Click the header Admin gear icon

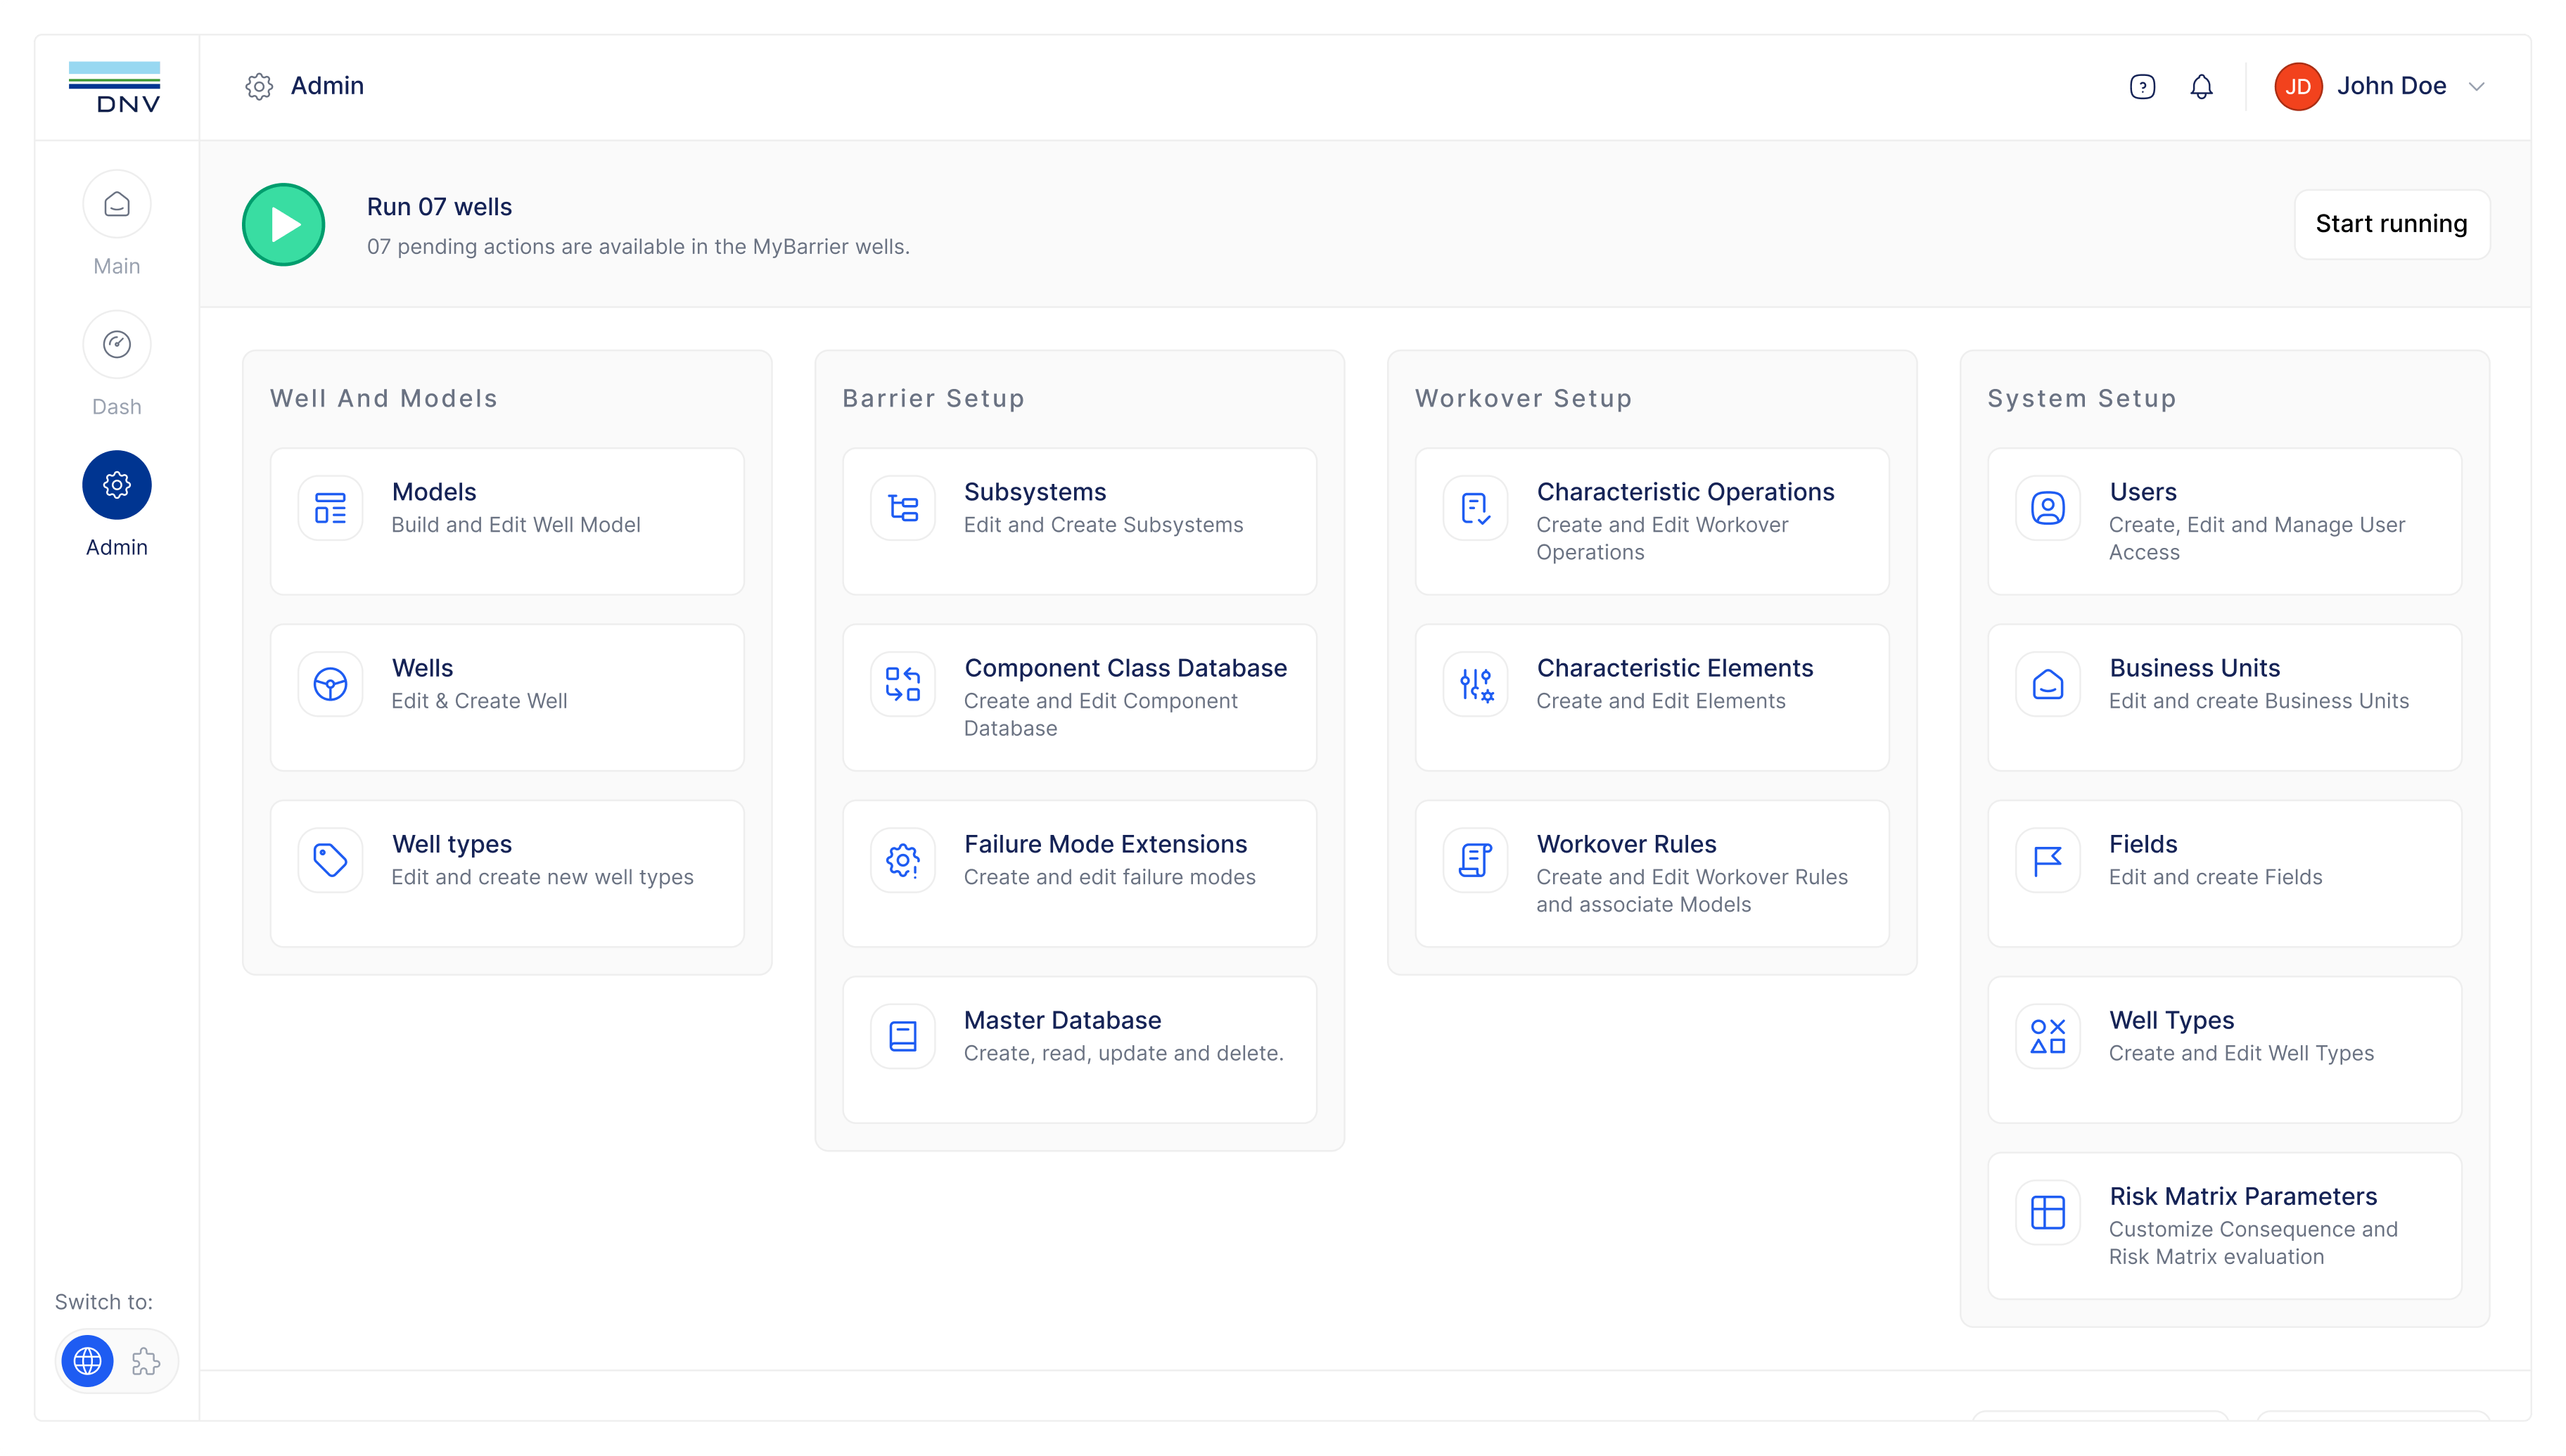coord(259,87)
